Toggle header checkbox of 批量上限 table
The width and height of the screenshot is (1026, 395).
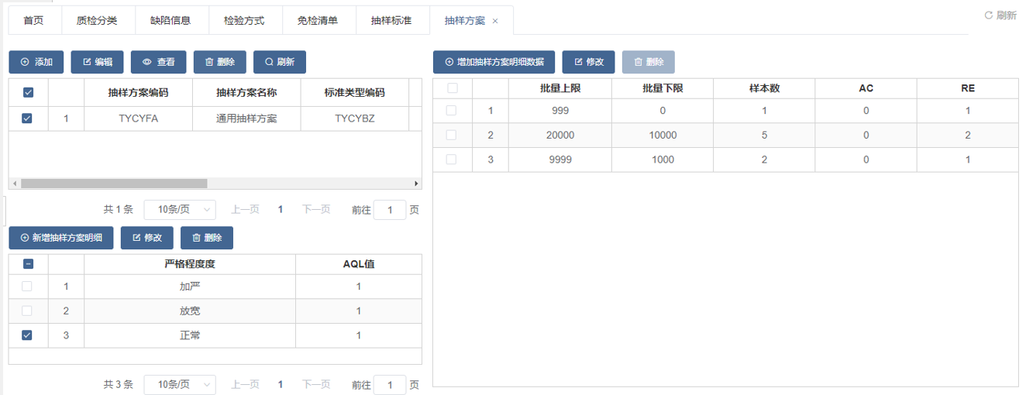(x=453, y=88)
